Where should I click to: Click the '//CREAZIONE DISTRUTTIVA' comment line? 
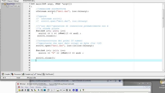tap(51, 9)
